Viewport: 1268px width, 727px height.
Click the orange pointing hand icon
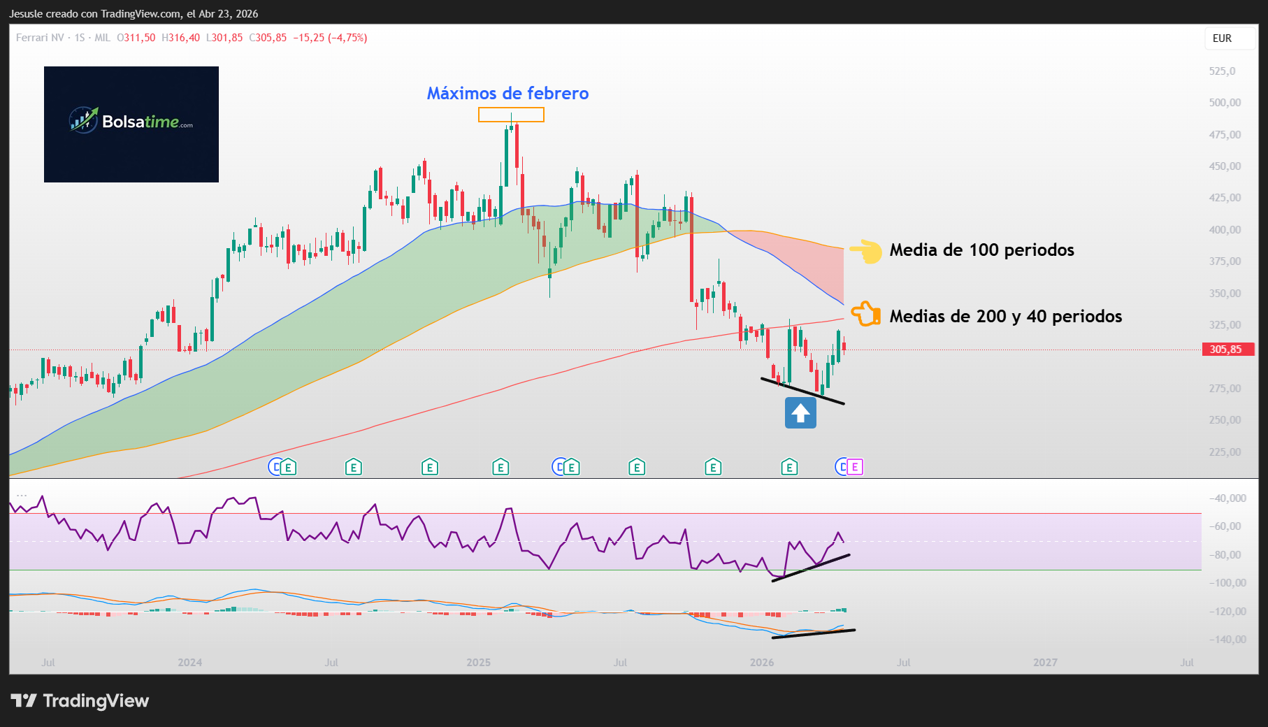(x=865, y=315)
